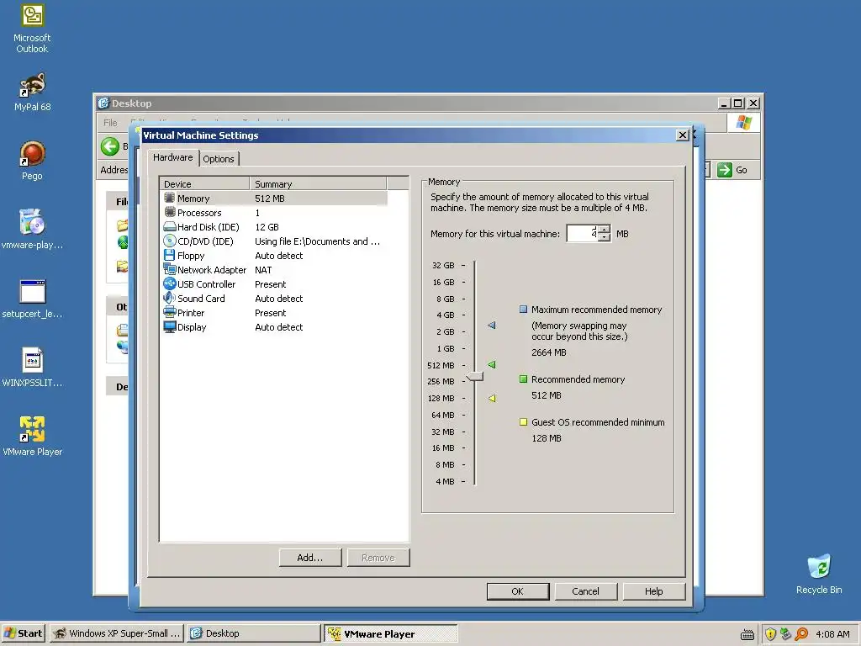
Task: Click the 12 GB summary cell
Action: 267,227
